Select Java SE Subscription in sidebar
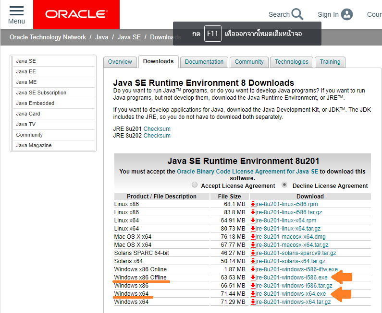The height and width of the screenshot is (313, 382). click(41, 93)
